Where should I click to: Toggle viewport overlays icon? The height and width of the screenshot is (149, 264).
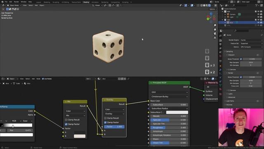pyautogui.click(x=192, y=5)
